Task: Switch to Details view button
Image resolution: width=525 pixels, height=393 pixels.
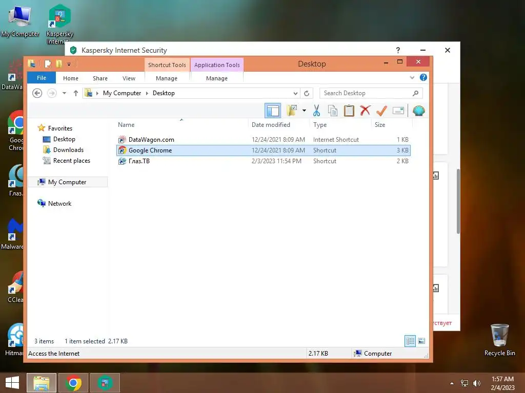Action: point(410,341)
